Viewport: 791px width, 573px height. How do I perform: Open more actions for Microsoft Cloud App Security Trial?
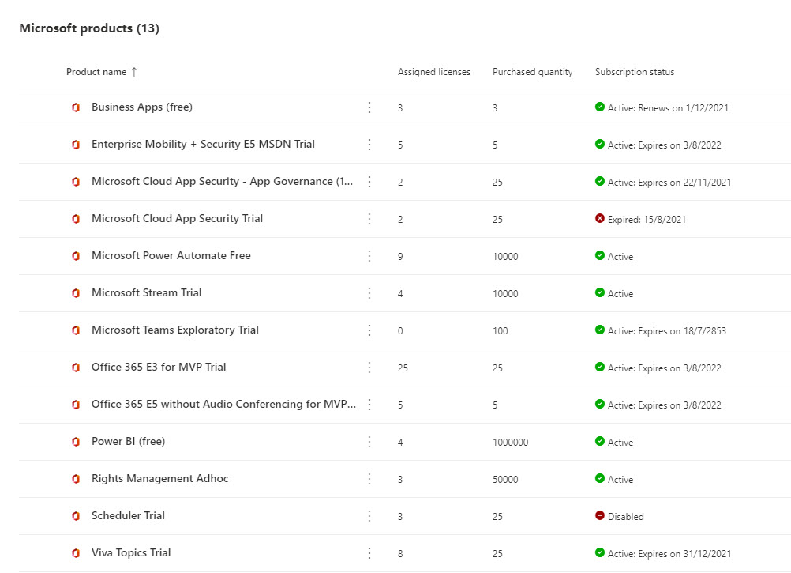(x=369, y=219)
